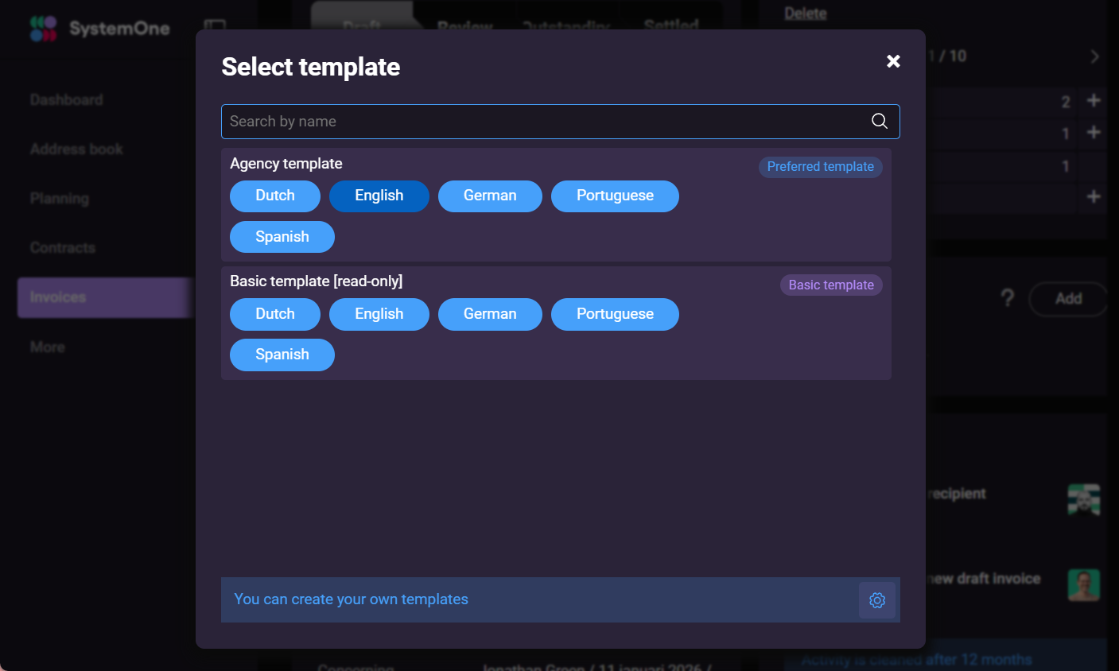Click the plus icon beside the row showing 2
The width and height of the screenshot is (1119, 671).
click(1093, 101)
